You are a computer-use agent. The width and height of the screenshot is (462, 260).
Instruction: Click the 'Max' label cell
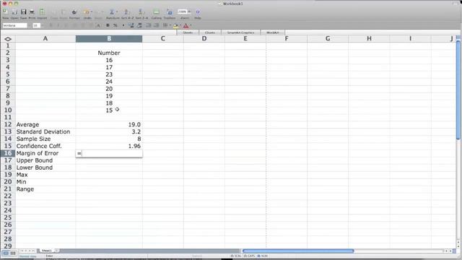(45, 175)
